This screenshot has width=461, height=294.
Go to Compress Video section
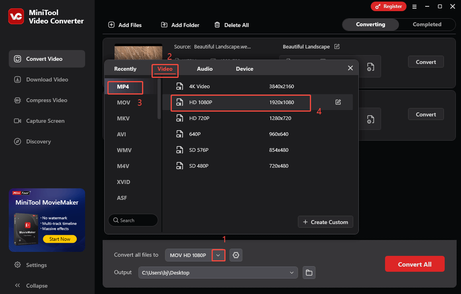pos(47,100)
